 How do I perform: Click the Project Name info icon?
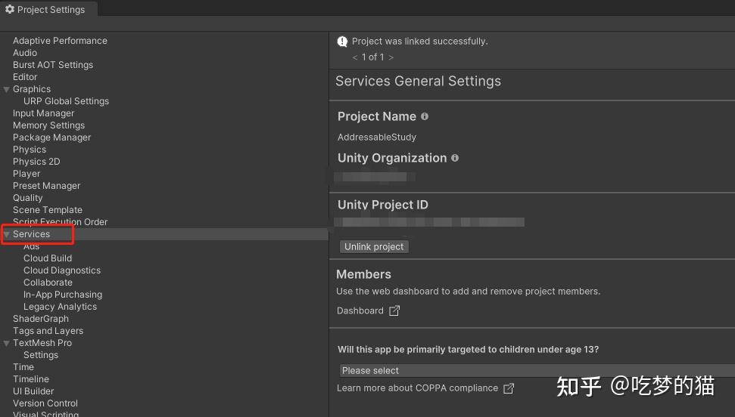coord(425,116)
